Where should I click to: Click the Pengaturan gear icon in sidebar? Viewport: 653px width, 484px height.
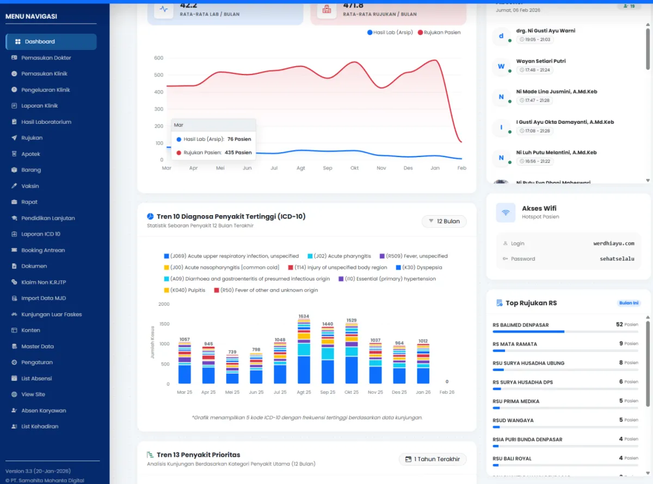point(15,362)
